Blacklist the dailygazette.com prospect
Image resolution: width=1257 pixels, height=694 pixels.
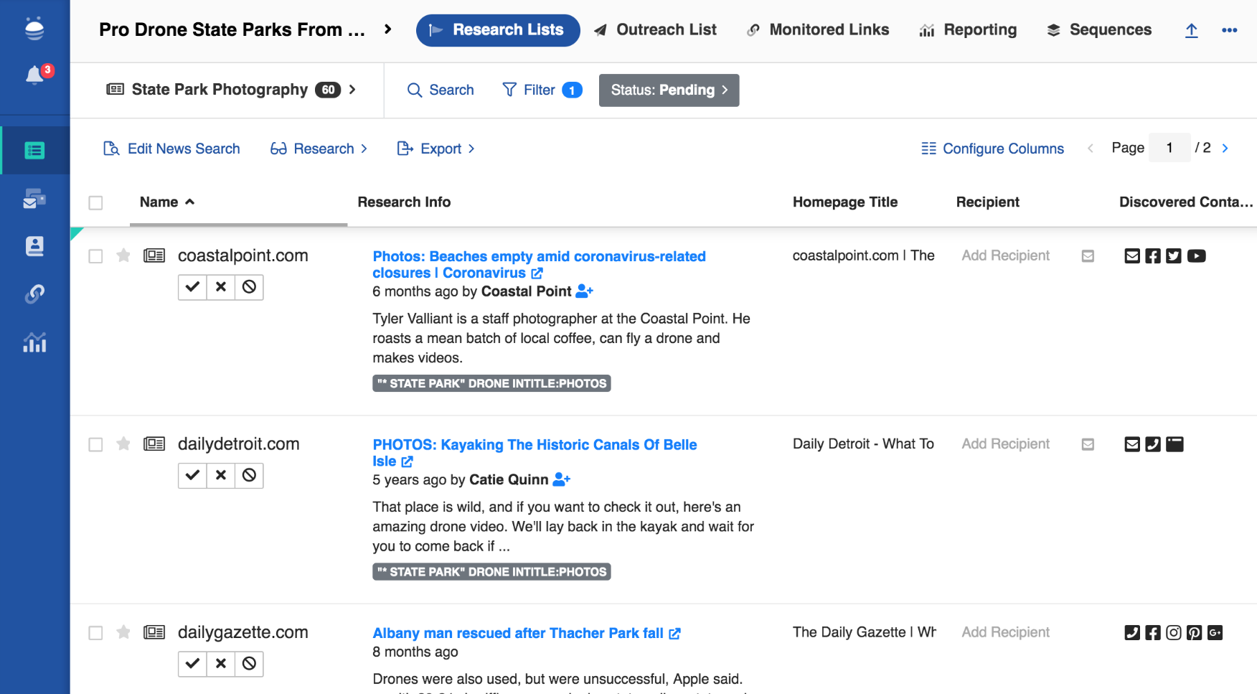(249, 664)
